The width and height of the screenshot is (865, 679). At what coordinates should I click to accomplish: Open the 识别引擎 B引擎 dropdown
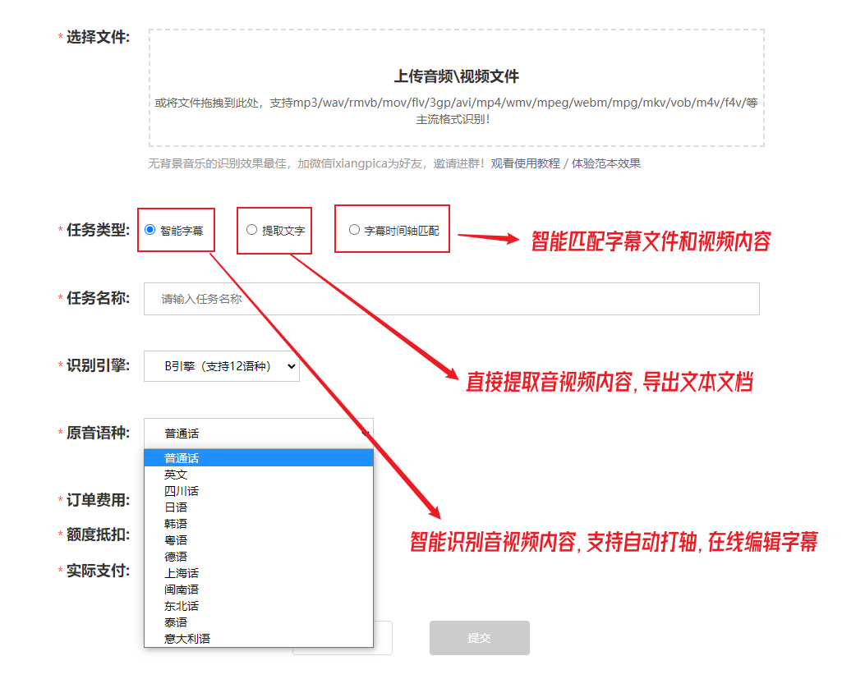click(x=221, y=367)
